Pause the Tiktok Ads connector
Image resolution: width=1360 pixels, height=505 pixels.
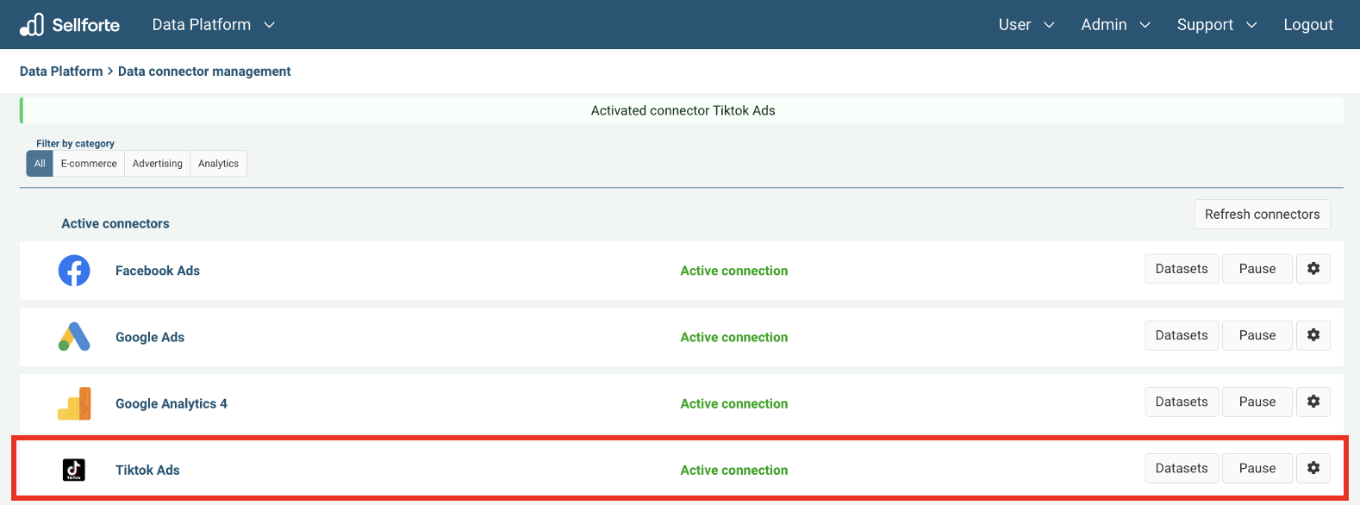click(1257, 468)
